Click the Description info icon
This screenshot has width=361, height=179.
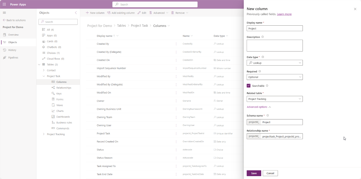click(x=262, y=37)
